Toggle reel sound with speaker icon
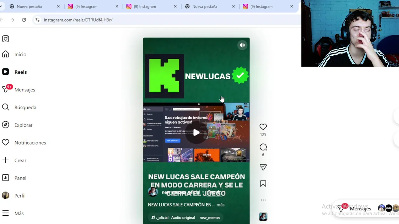This screenshot has height=224, width=399. 242,45
